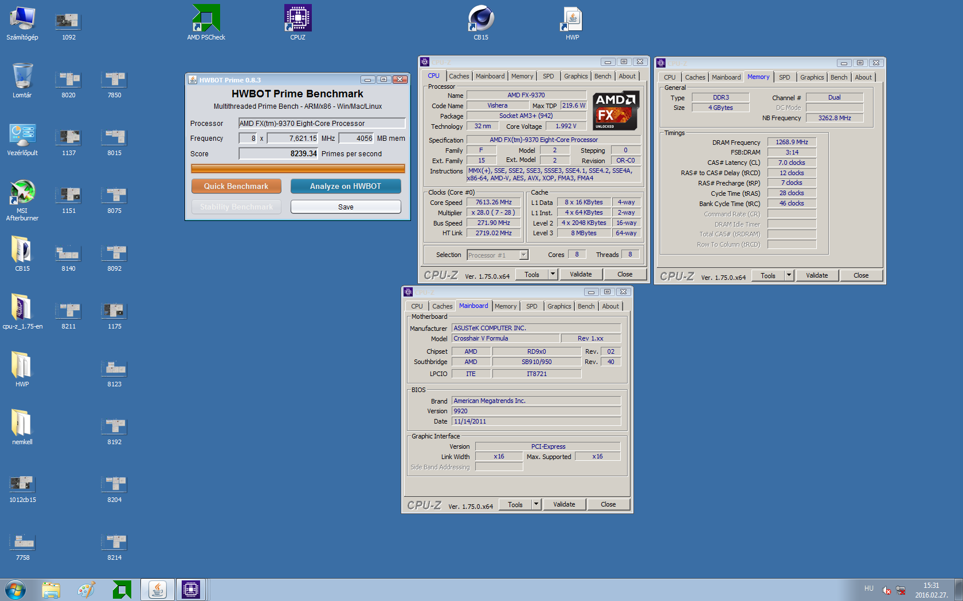Screen dimensions: 963x601
Task: Switch to the CPU-Z taskbar button
Action: coord(191,590)
